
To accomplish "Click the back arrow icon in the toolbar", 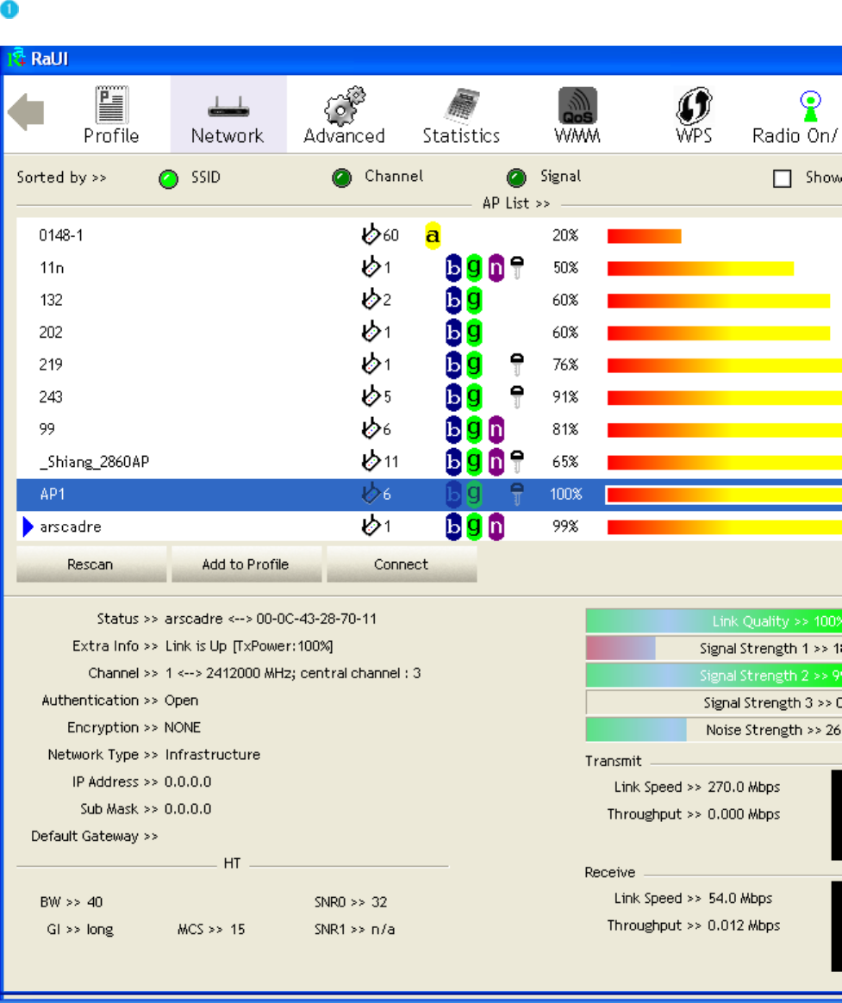I will coord(26,112).
